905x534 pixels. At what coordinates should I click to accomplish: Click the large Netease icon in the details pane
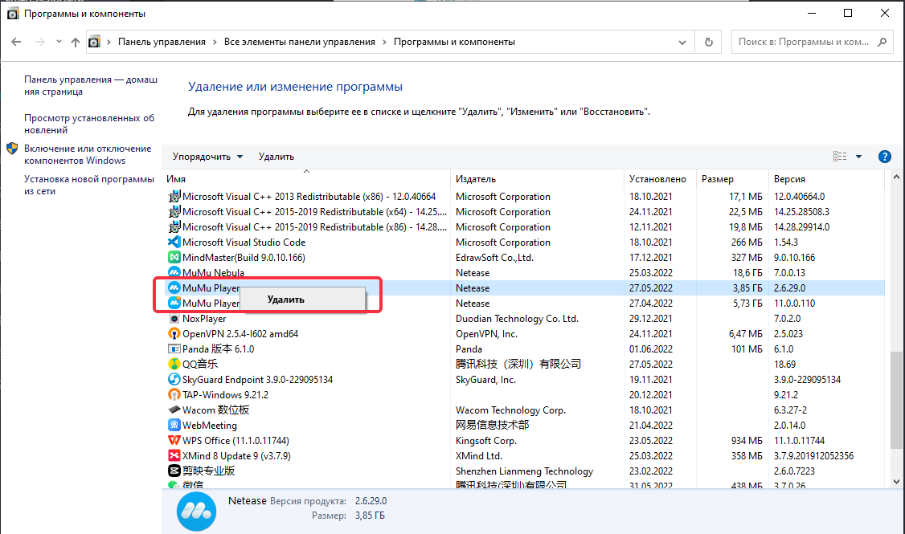pos(196,511)
